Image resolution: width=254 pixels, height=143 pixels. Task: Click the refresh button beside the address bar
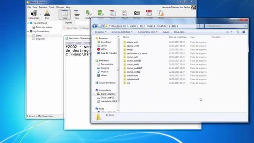[202, 26]
